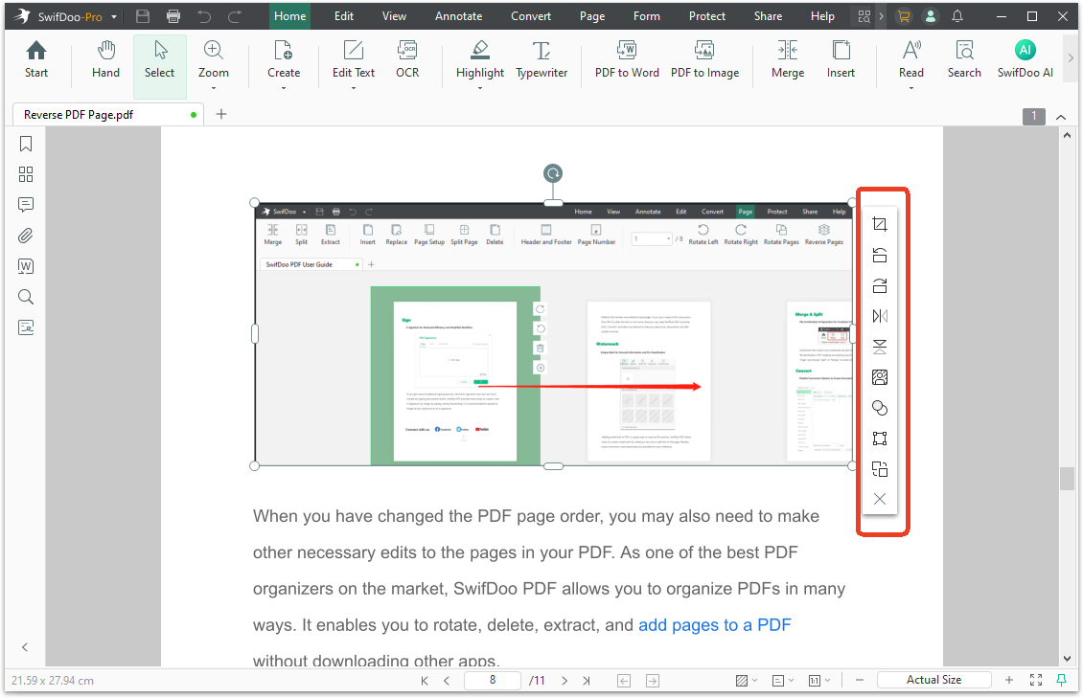
Task: Open the Attachments paperclip panel
Action: (x=26, y=236)
